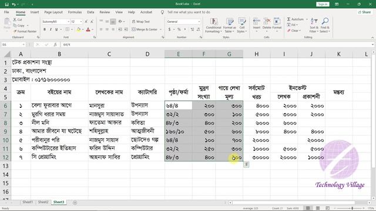This screenshot has height=211, width=376.
Task: Switch to Sheet2 tab
Action: tap(43, 202)
